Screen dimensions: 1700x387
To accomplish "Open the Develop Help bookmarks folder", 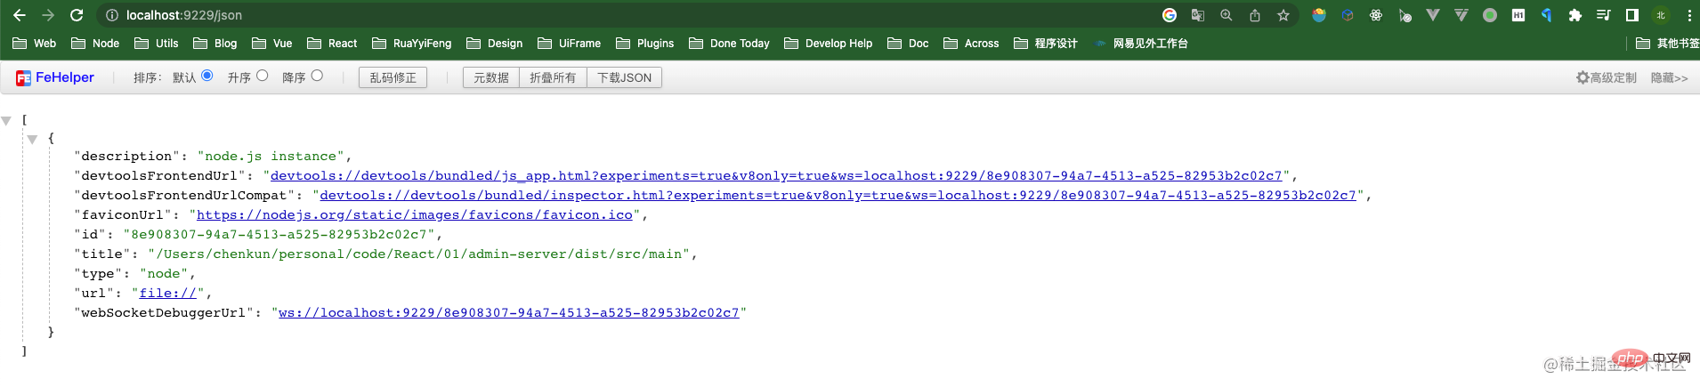I will (828, 44).
